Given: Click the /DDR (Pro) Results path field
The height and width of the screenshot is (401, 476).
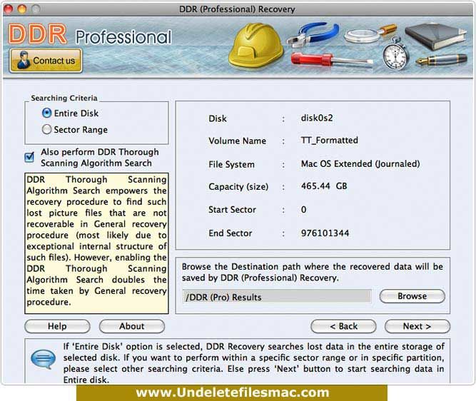Looking at the screenshot, I should 277,297.
